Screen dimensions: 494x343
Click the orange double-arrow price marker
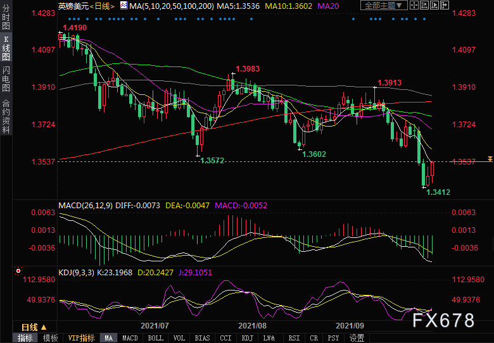point(490,159)
